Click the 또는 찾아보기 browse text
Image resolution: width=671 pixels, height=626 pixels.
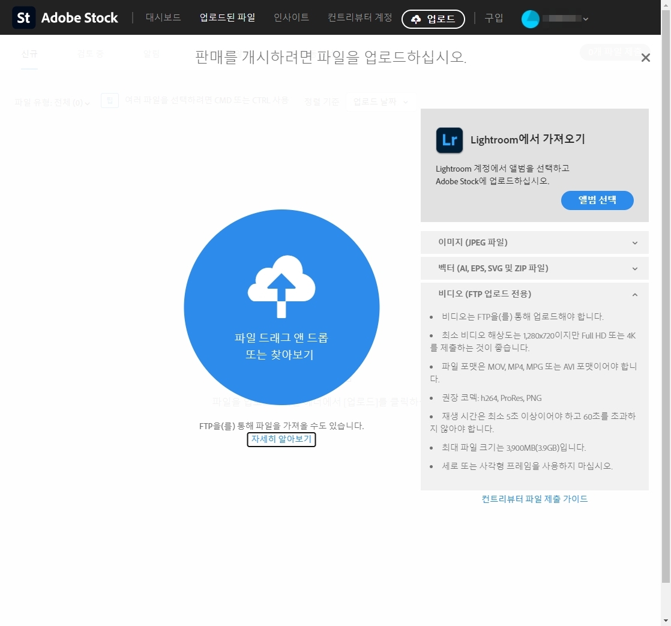[x=280, y=355]
